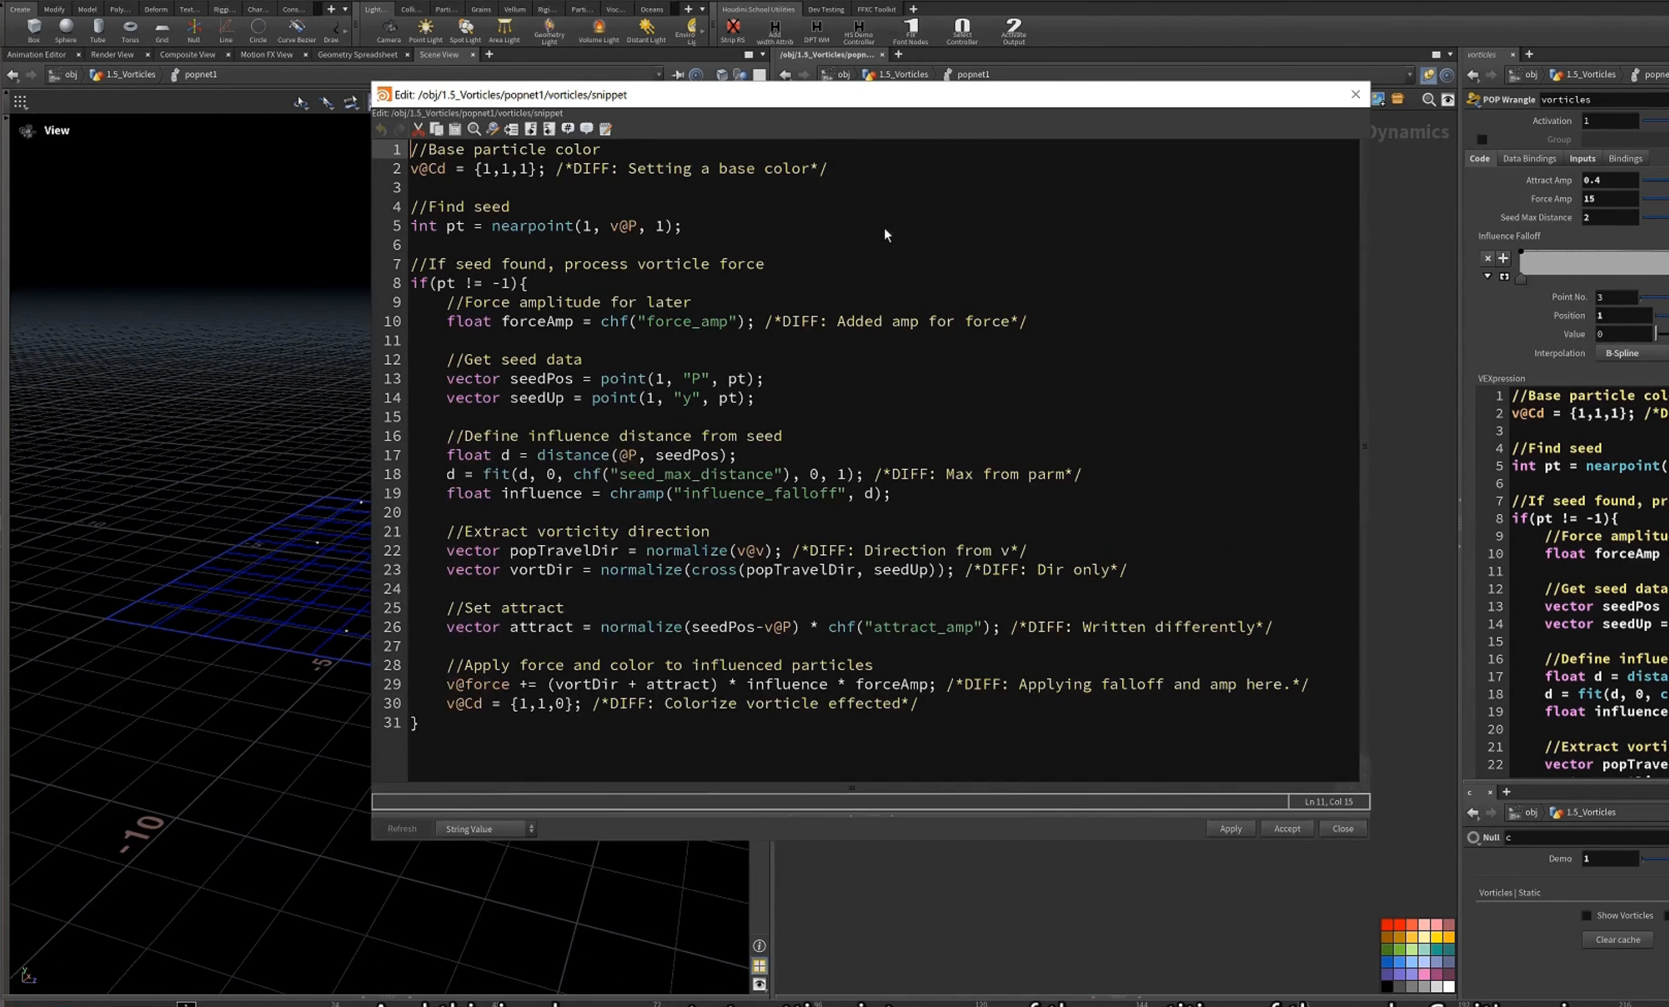Open the network view search icon

[x=1429, y=100]
